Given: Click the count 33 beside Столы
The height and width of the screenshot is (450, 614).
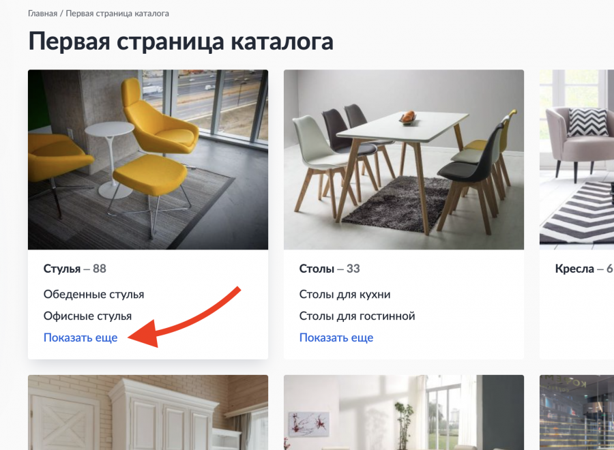Looking at the screenshot, I should coord(353,269).
